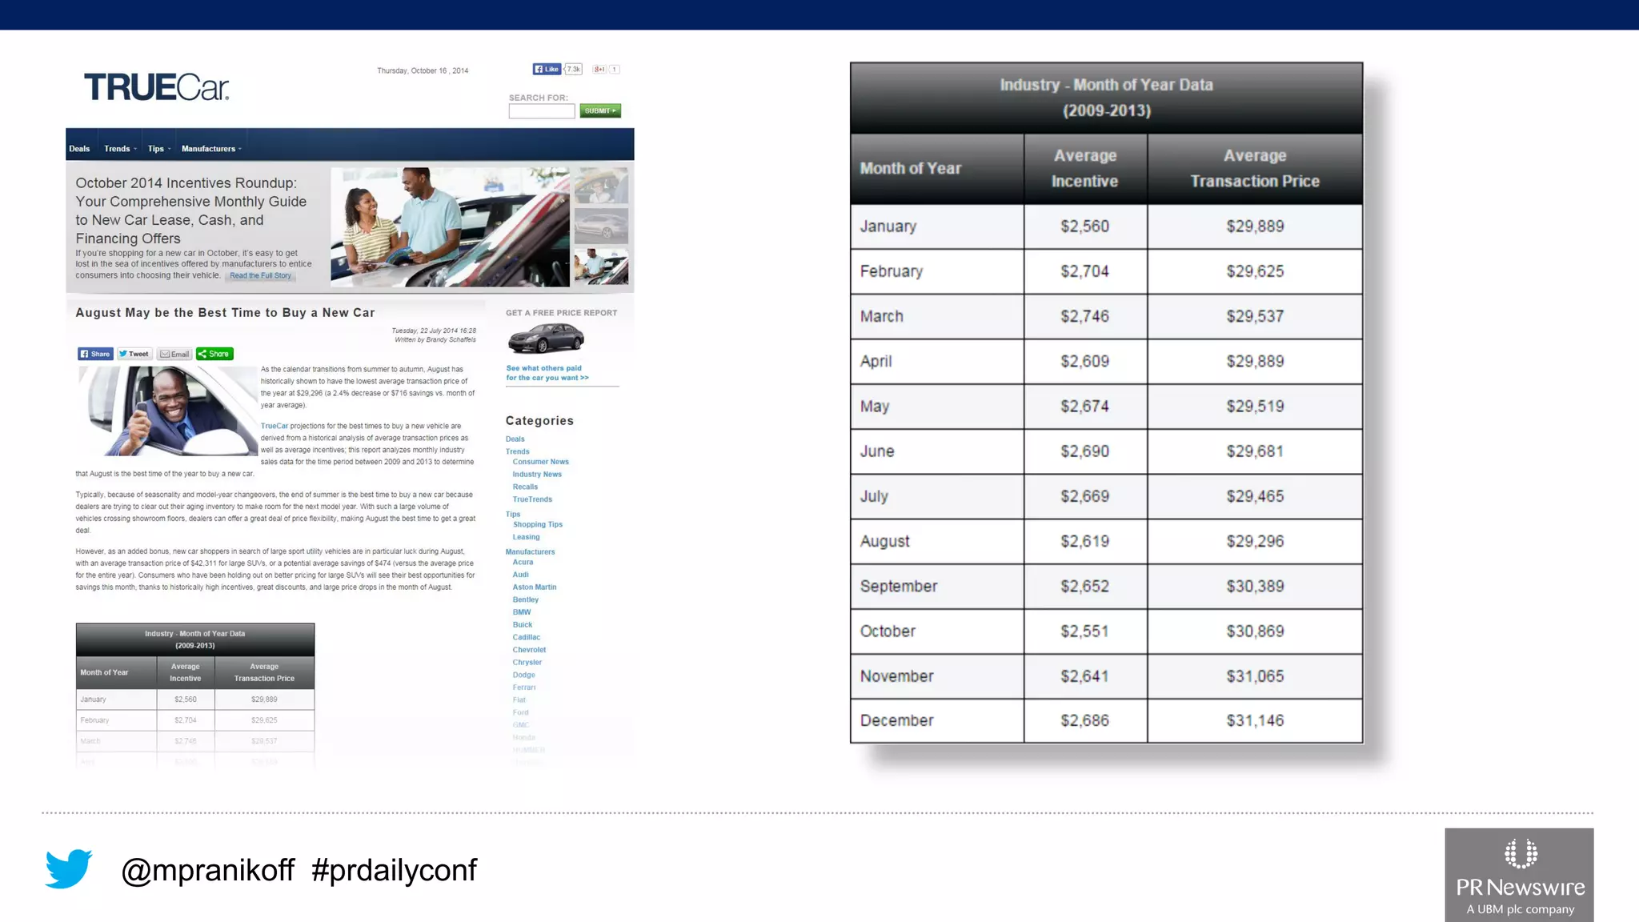This screenshot has height=922, width=1639.
Task: Click the TrueCar logo
Action: [156, 88]
